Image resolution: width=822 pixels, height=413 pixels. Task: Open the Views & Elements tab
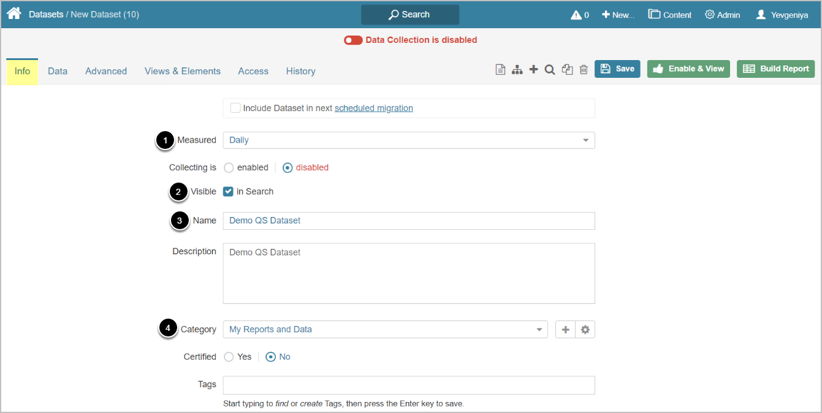click(x=183, y=72)
